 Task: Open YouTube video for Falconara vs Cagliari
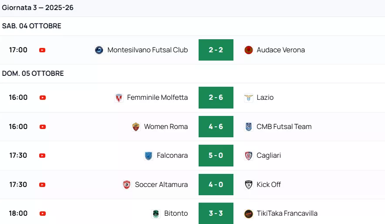[x=42, y=156]
